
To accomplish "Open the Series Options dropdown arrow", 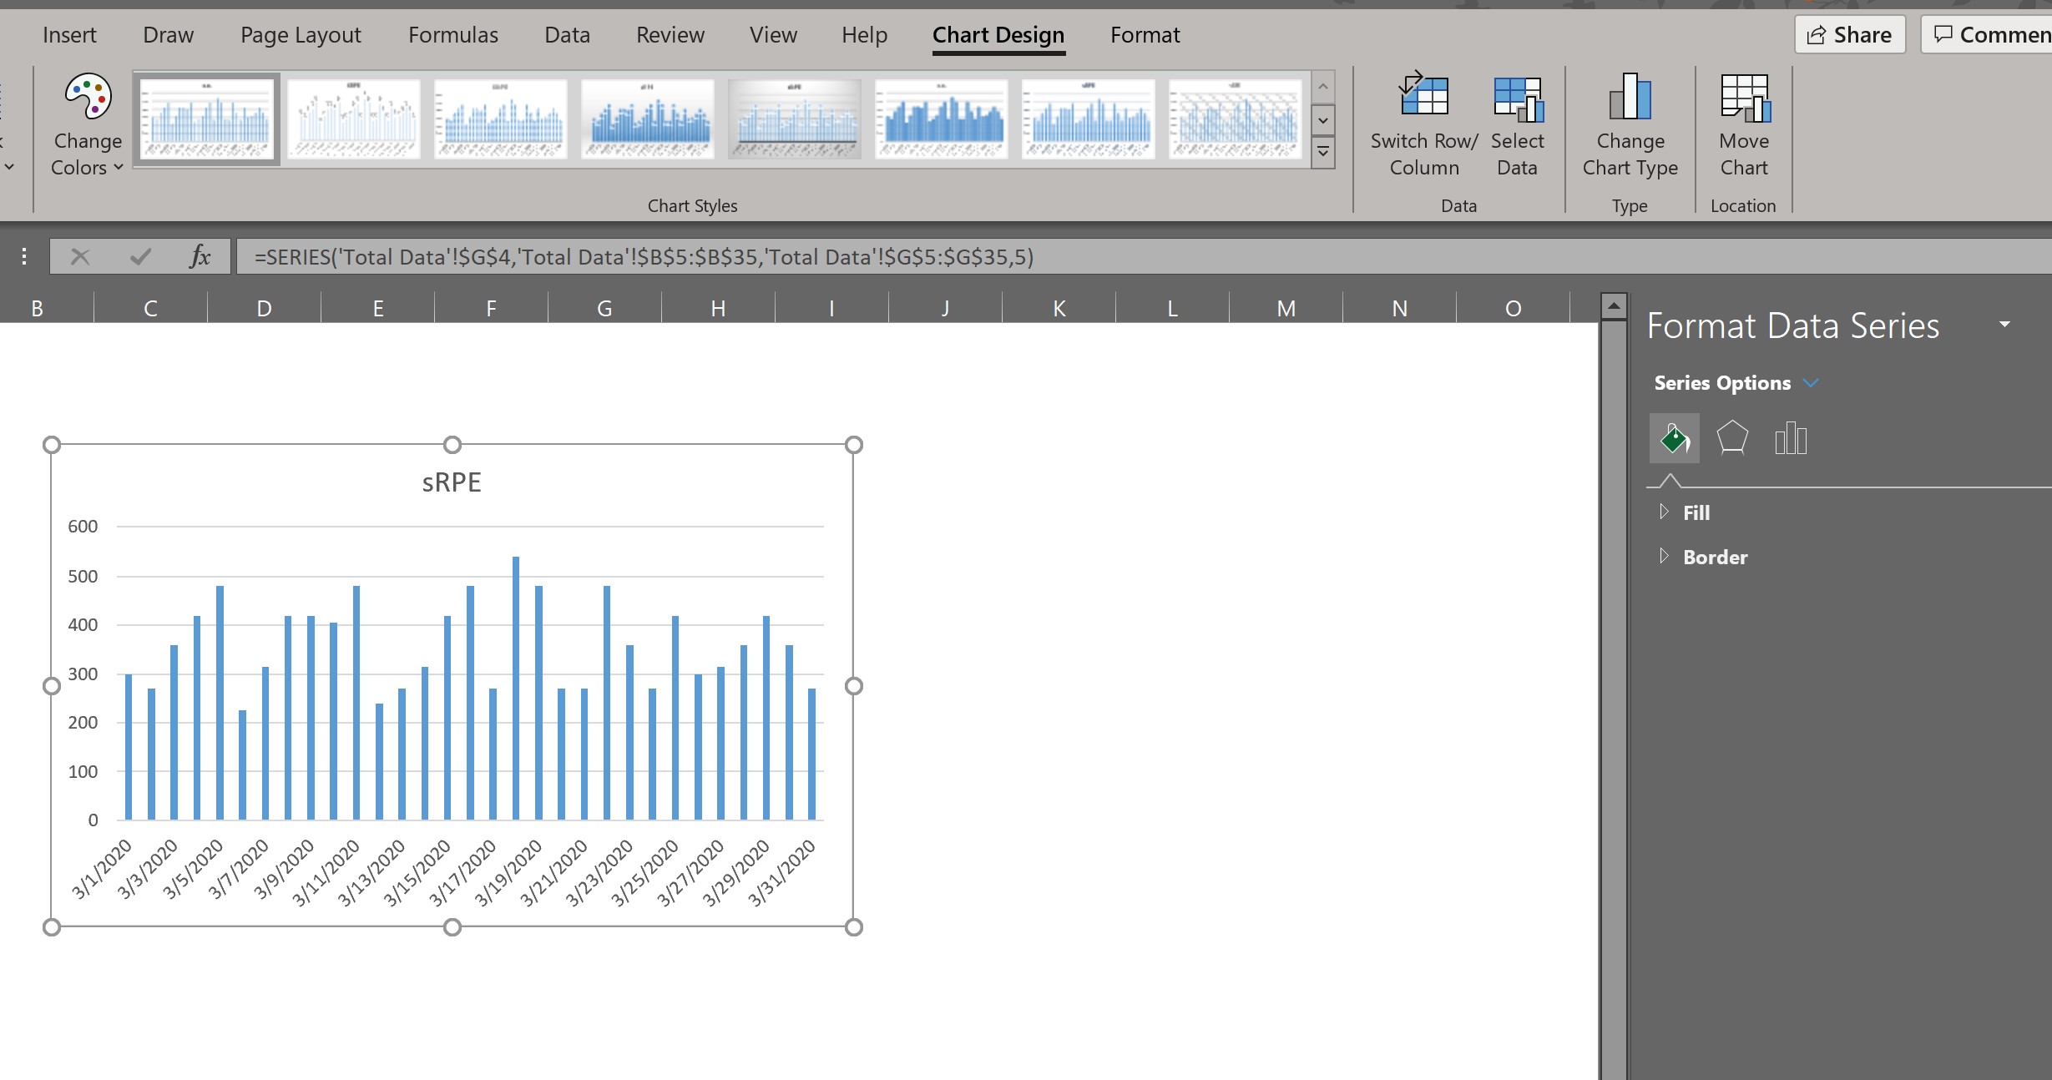I will point(1811,383).
